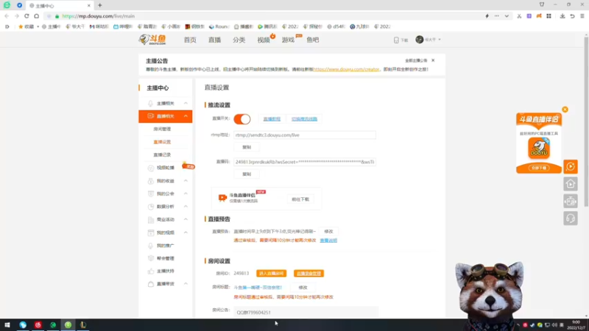
Task: Click the orange 进入直播房间 button
Action: (271, 274)
